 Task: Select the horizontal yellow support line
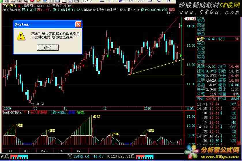point(156,75)
